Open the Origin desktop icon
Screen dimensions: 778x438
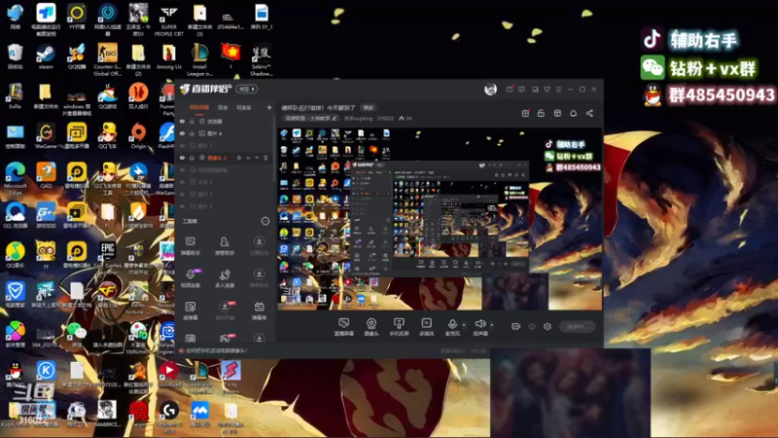coord(138,136)
